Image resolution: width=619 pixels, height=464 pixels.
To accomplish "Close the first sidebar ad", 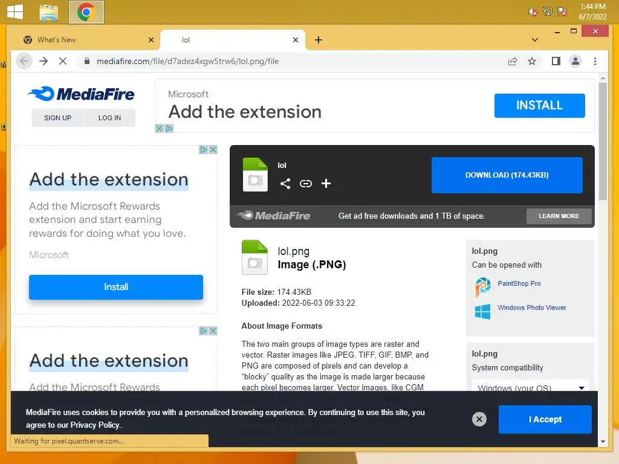I will click(213, 150).
